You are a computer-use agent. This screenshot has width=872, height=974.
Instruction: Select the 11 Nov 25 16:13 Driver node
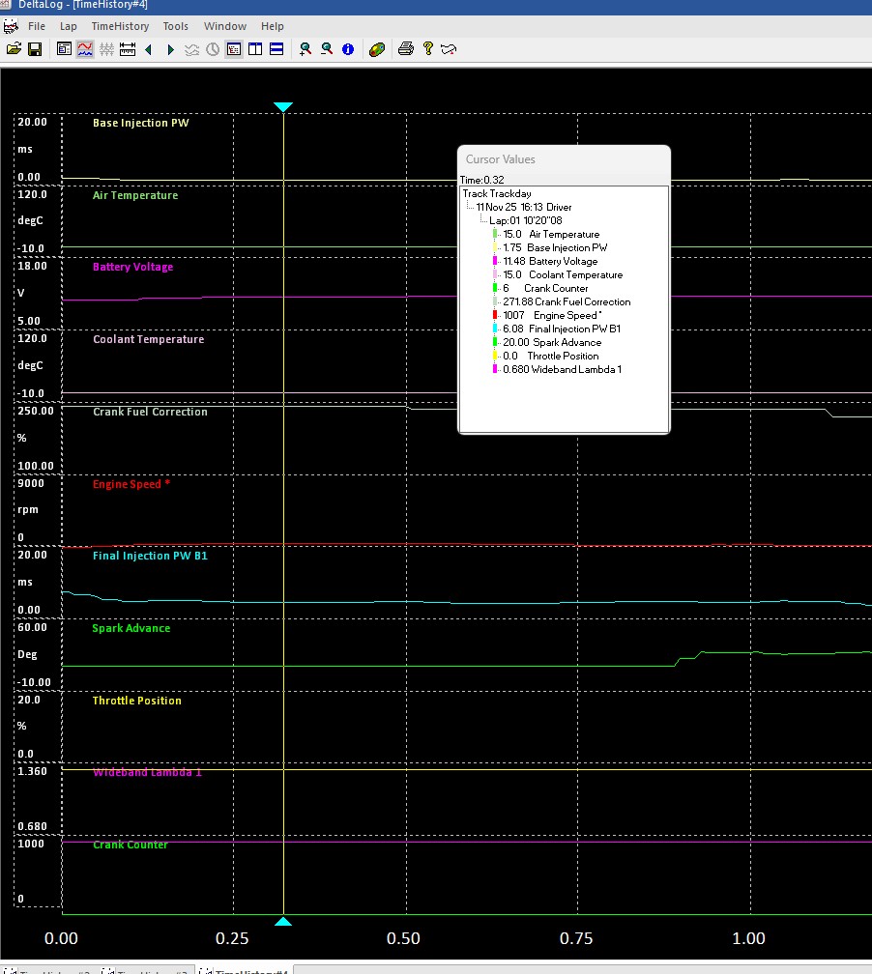(524, 207)
